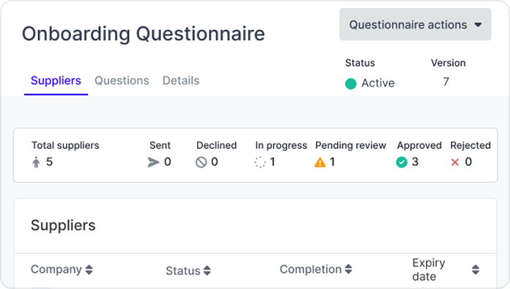Click the Approved green checkmark icon

(402, 162)
